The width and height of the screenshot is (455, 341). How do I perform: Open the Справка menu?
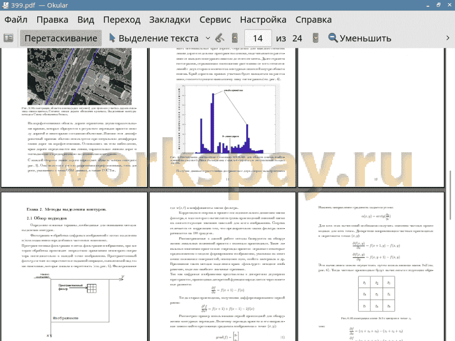[313, 20]
